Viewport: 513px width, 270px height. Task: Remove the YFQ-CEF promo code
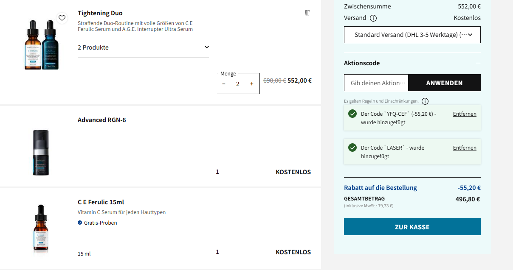pos(465,114)
